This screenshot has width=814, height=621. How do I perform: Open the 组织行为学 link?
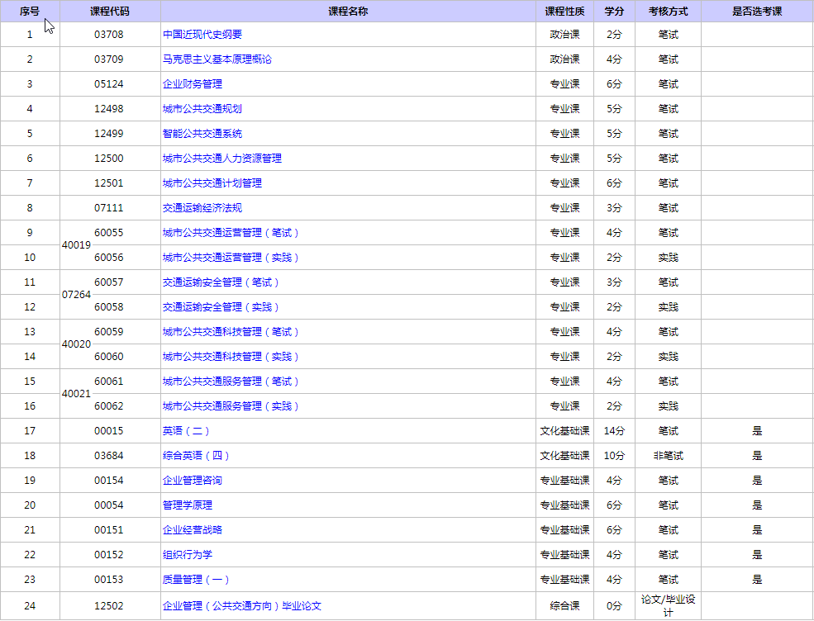pos(188,555)
